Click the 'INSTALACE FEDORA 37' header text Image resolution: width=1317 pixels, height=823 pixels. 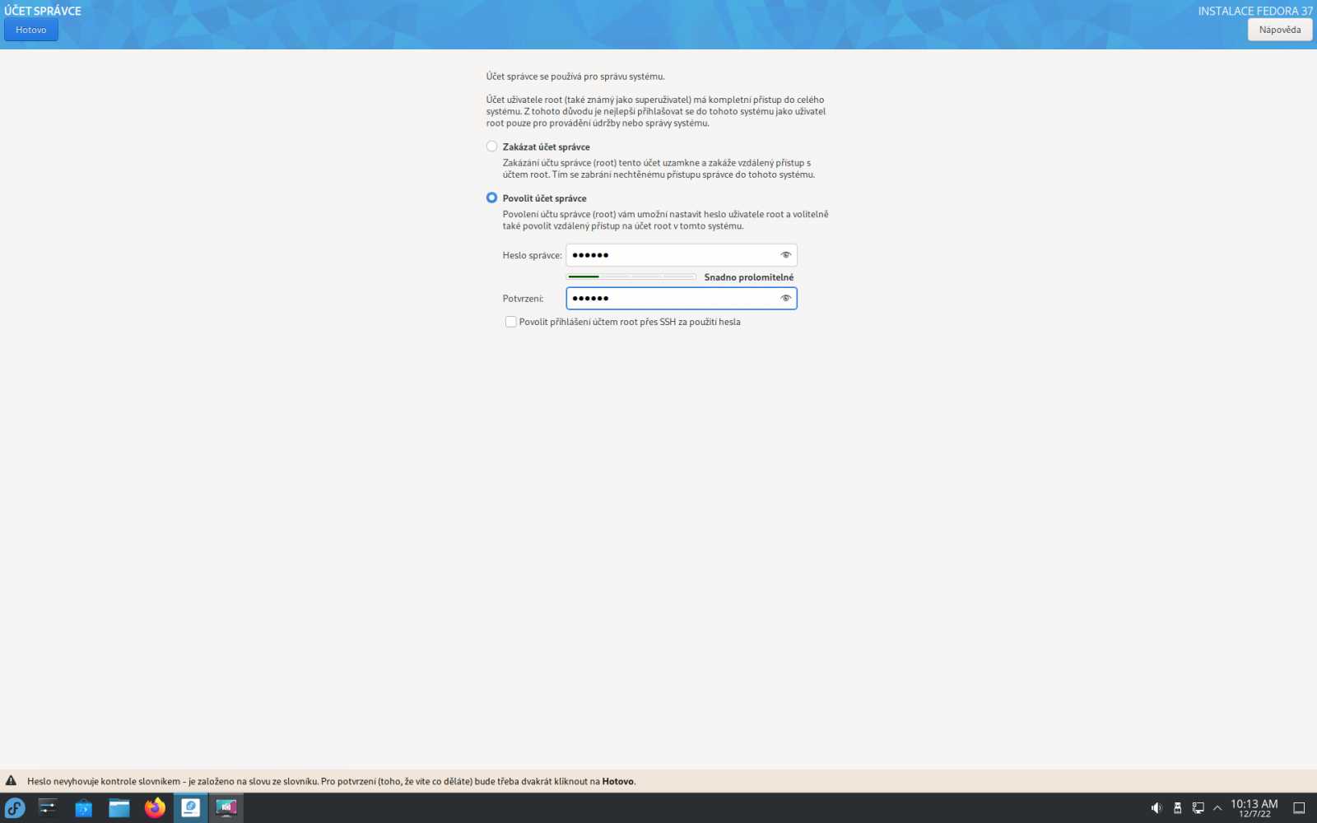[x=1255, y=11]
